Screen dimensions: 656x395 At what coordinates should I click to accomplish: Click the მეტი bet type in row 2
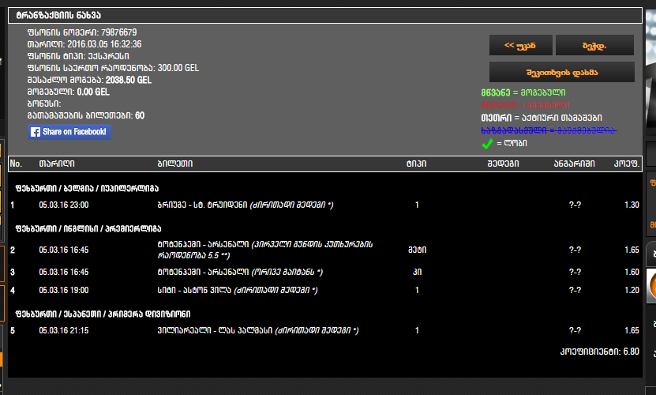tap(417, 250)
